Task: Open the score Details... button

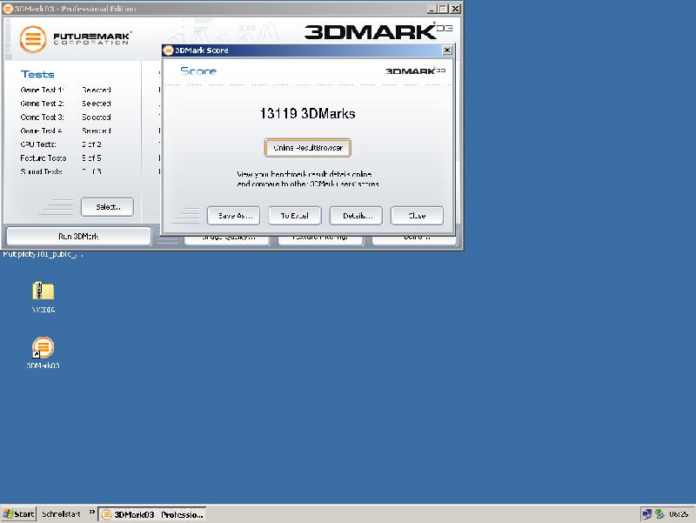Action: [x=356, y=216]
